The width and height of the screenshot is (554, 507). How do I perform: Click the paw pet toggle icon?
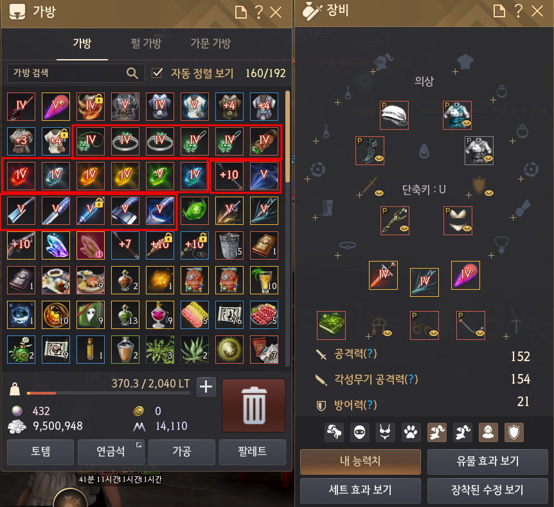point(411,432)
